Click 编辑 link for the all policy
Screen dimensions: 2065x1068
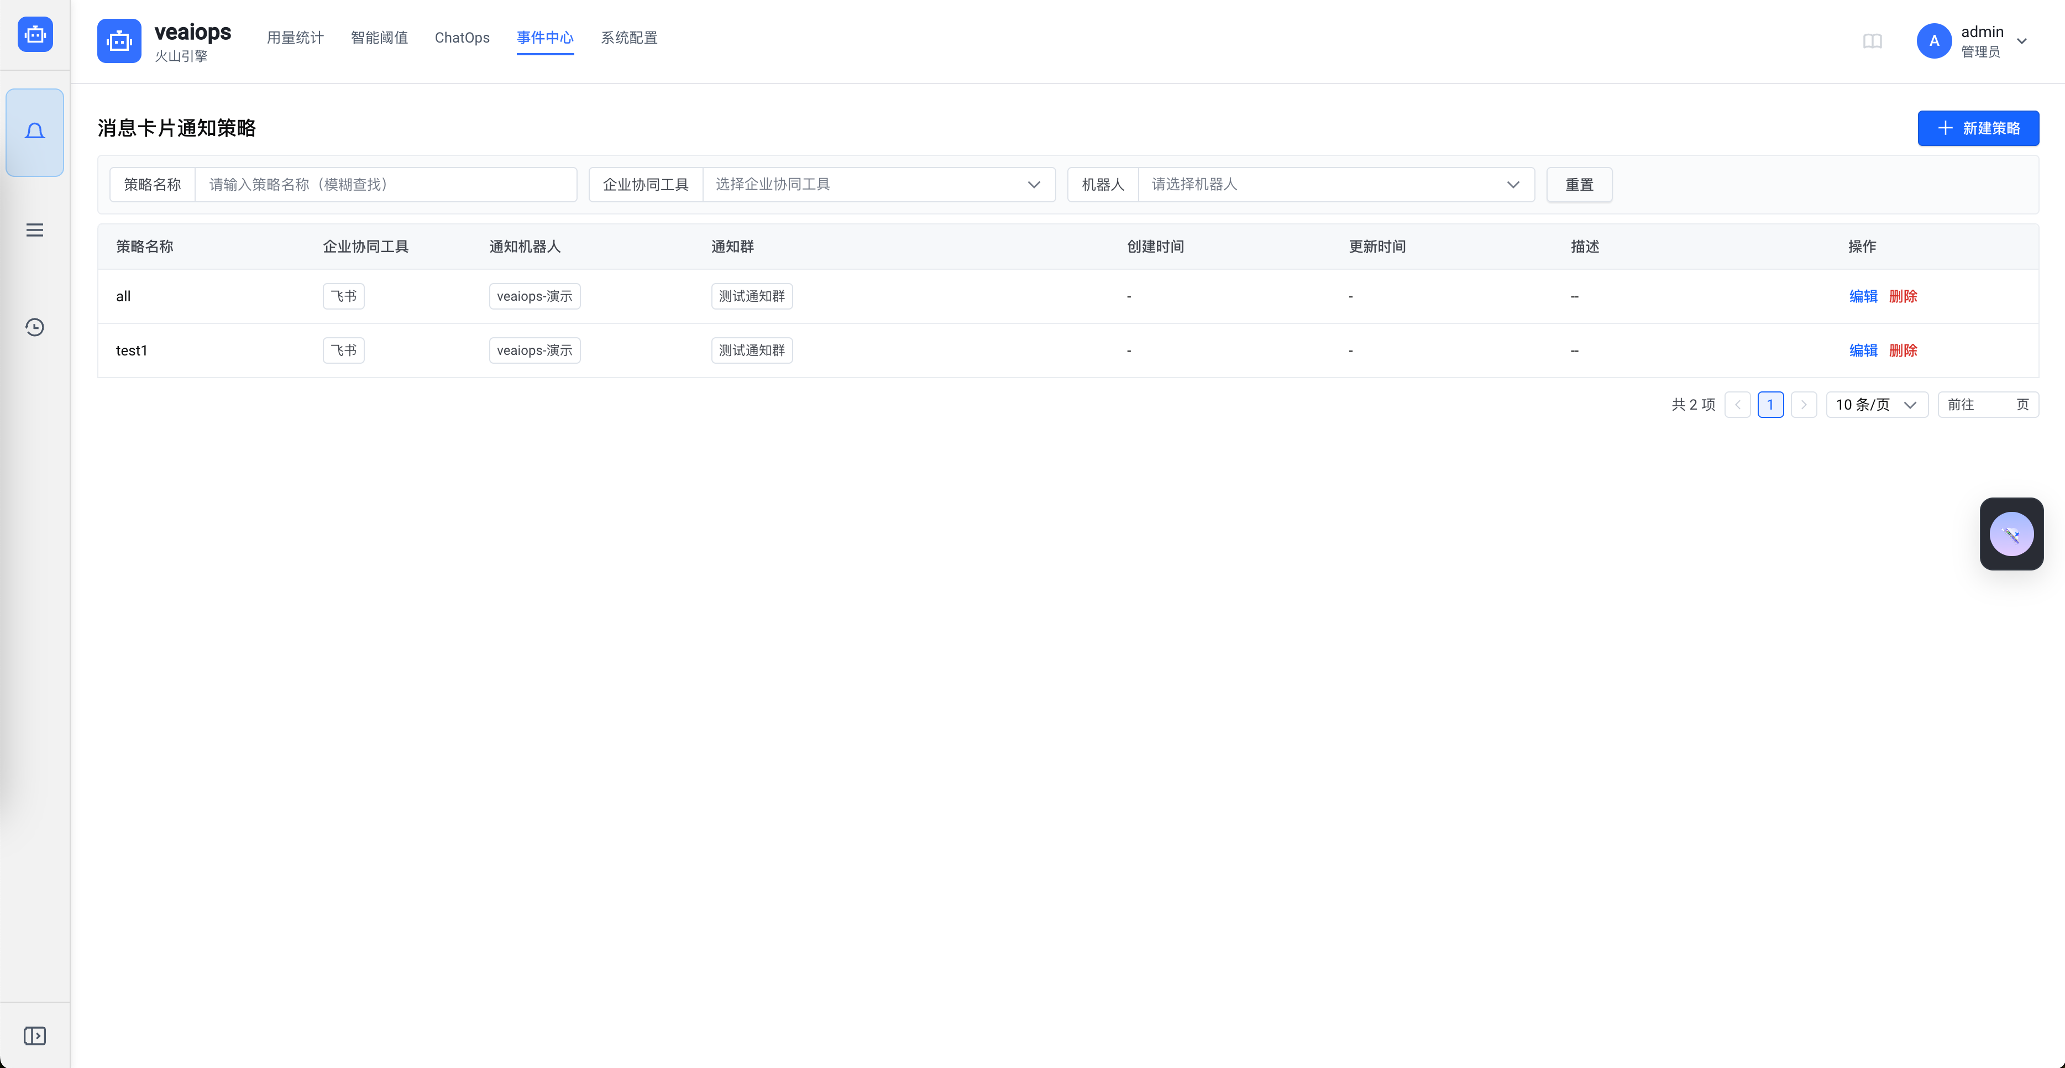[x=1863, y=296]
